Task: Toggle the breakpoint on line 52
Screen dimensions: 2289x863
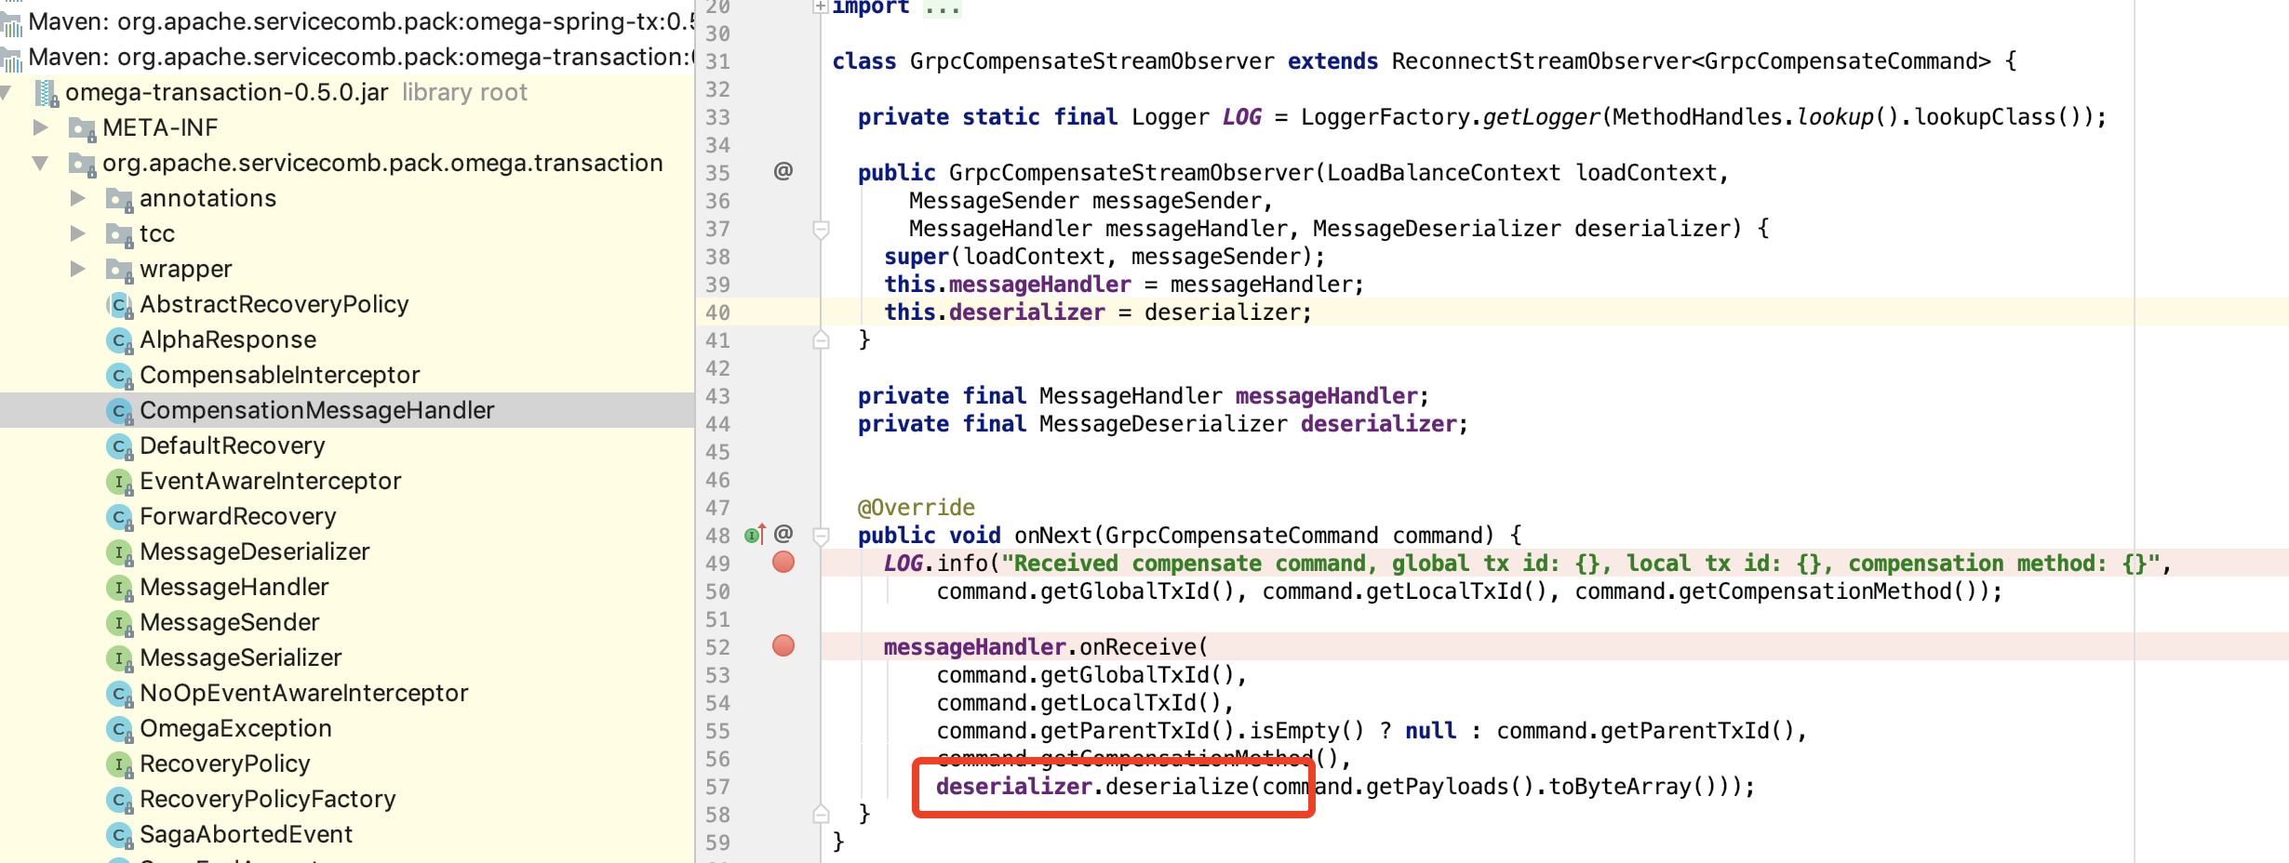Action: coord(783,645)
